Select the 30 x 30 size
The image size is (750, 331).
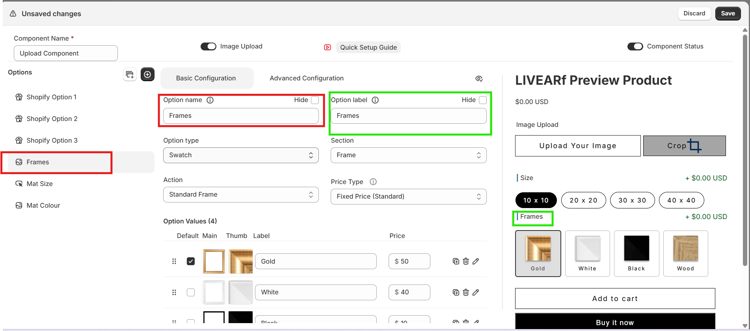coord(633,200)
